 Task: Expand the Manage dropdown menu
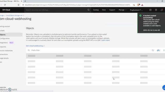point(122,10)
